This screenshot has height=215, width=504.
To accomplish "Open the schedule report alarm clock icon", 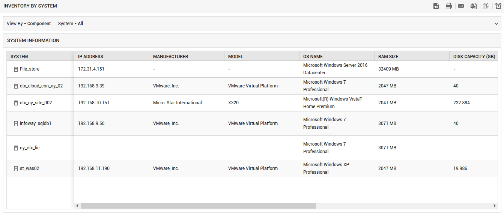I will pos(498,6).
